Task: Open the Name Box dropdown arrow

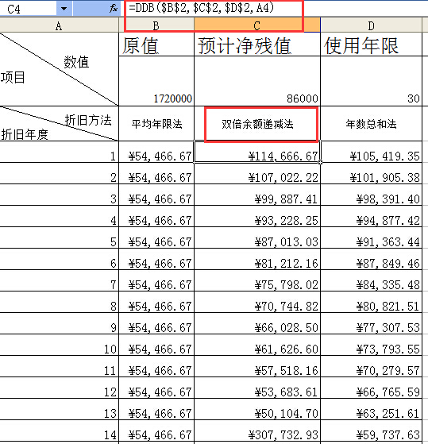Action: click(64, 9)
